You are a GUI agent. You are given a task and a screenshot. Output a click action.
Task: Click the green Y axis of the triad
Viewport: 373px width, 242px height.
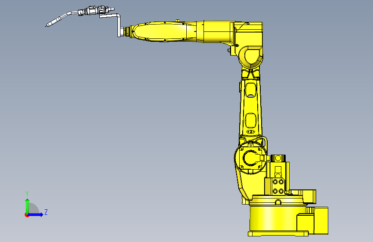[28, 205]
